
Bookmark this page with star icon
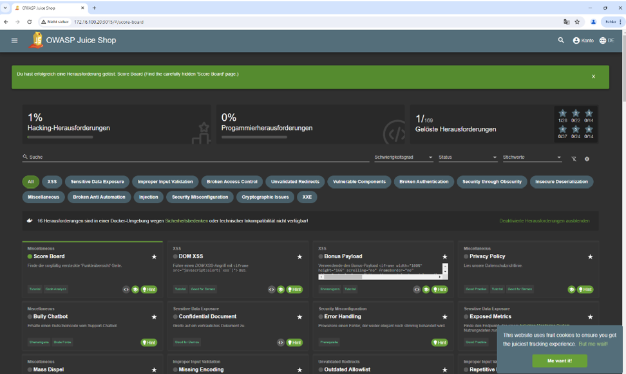tap(577, 22)
